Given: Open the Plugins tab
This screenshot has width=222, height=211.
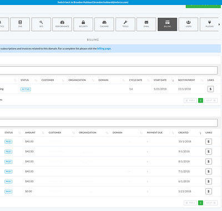Looking at the screenshot, I should point(209,24).
